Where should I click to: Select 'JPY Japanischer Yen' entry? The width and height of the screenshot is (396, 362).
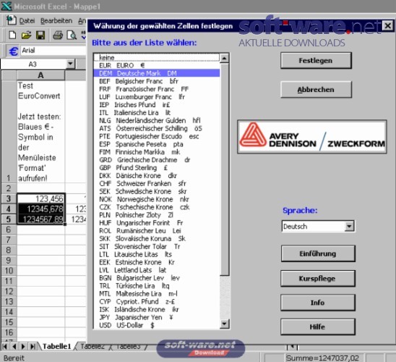coord(157,317)
